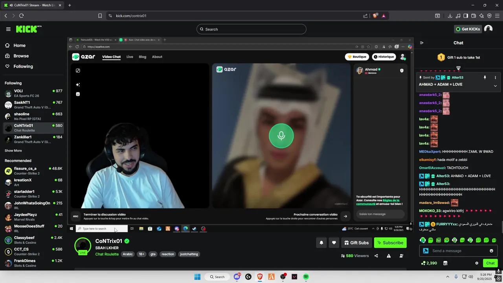Click the Subscribe button

point(390,243)
